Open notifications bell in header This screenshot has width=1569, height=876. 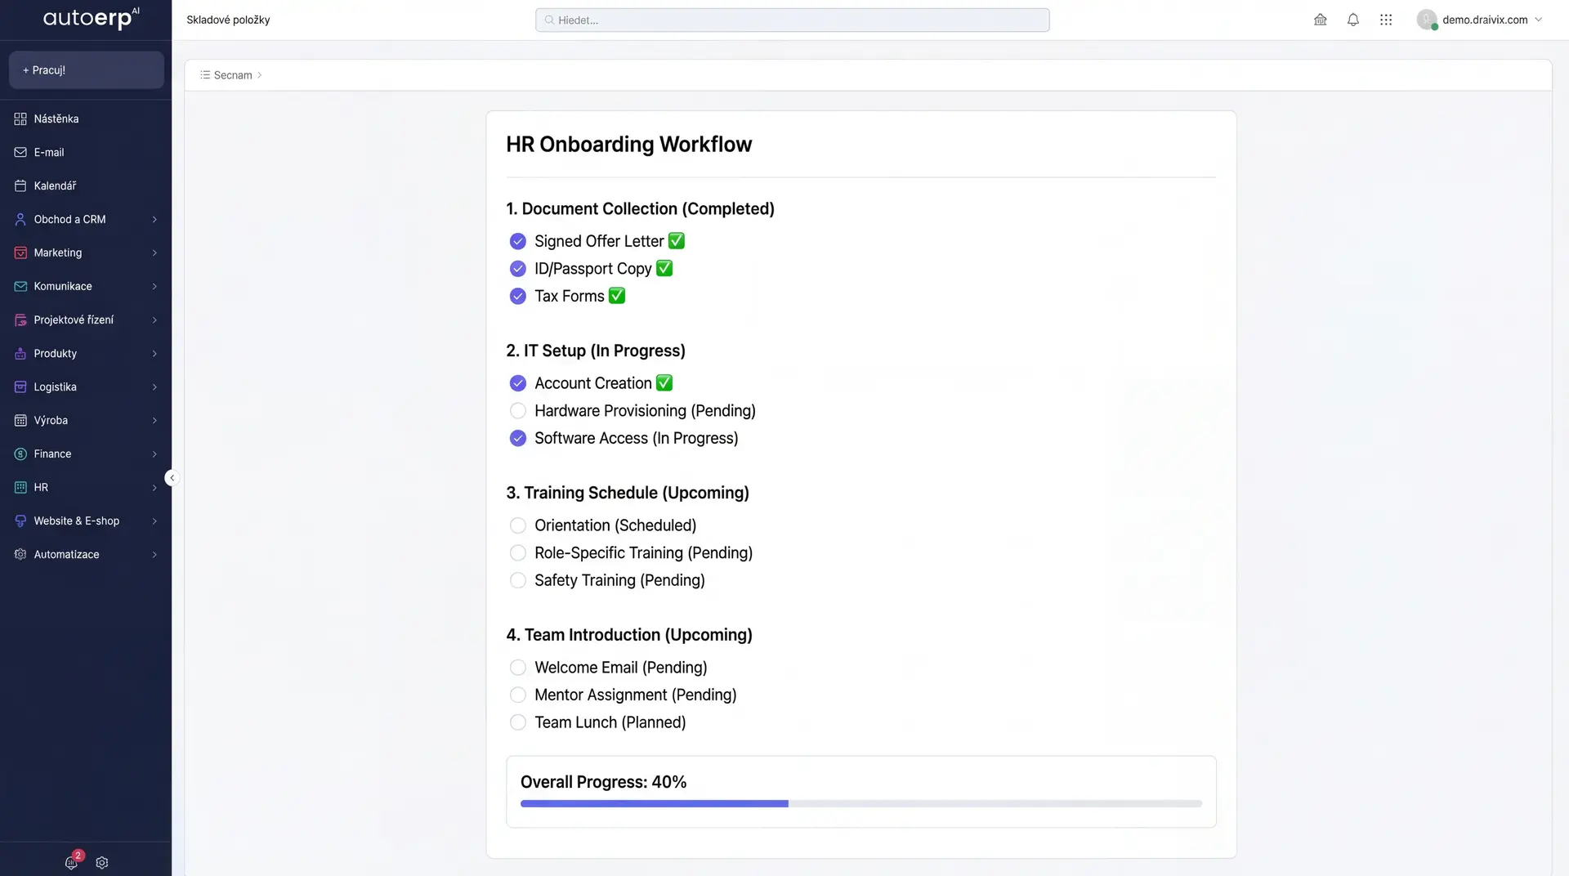point(1353,20)
